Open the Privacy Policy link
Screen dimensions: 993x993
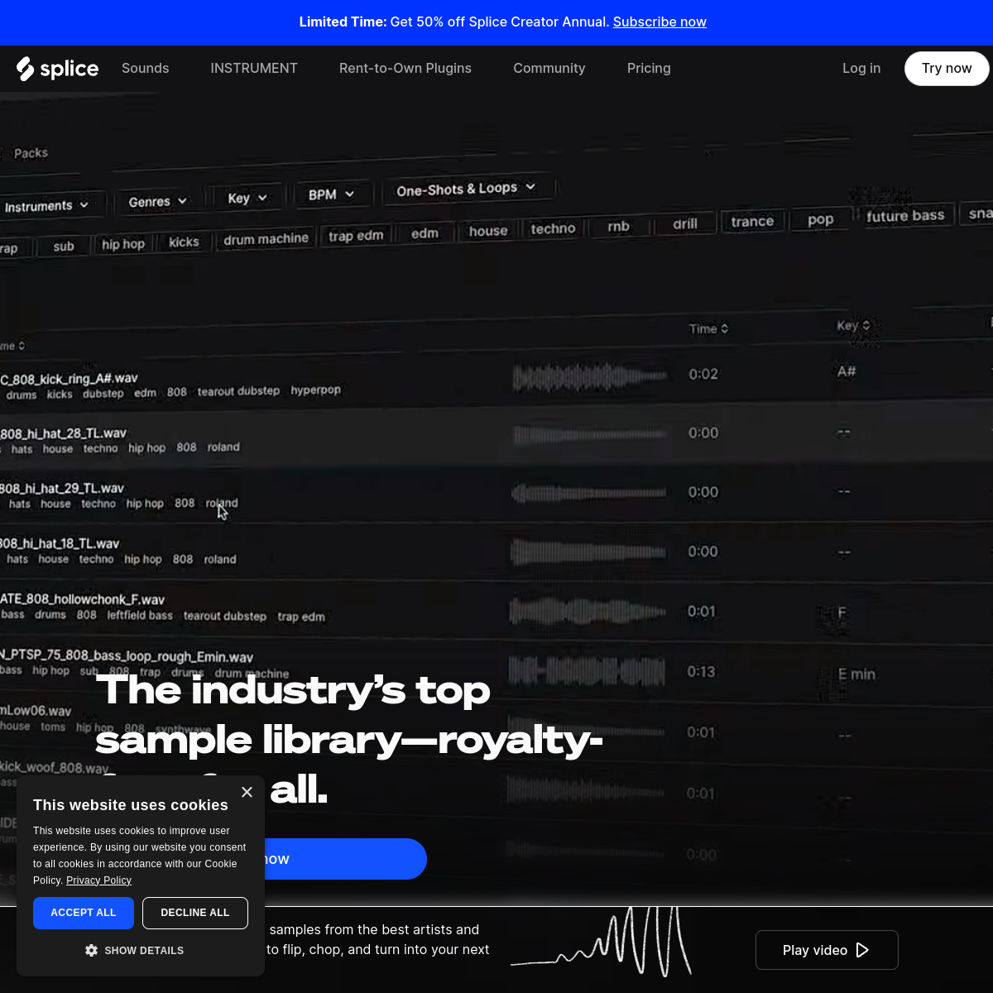[x=98, y=880]
